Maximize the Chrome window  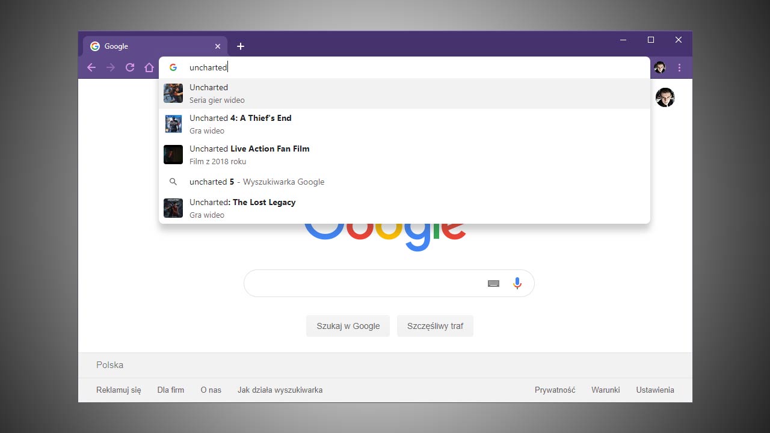pyautogui.click(x=651, y=40)
